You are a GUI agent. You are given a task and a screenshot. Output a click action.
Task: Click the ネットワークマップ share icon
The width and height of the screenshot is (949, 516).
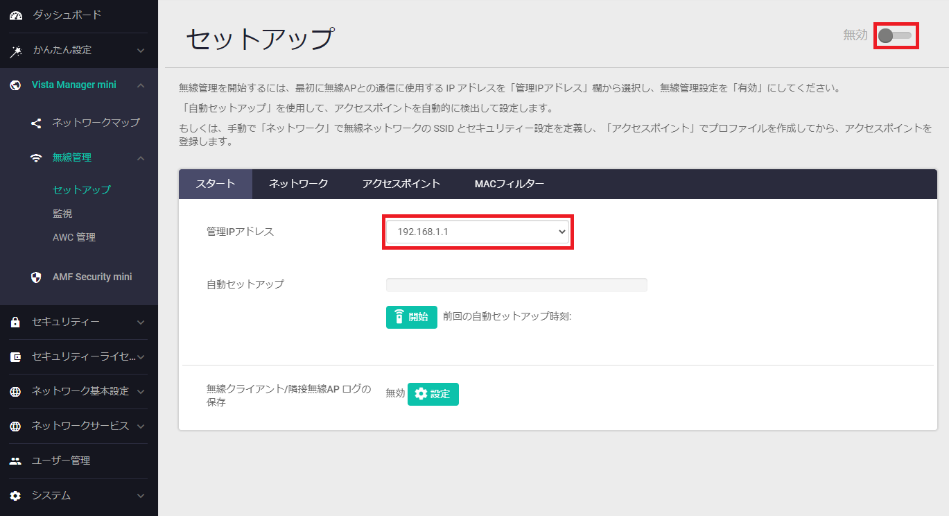point(36,123)
